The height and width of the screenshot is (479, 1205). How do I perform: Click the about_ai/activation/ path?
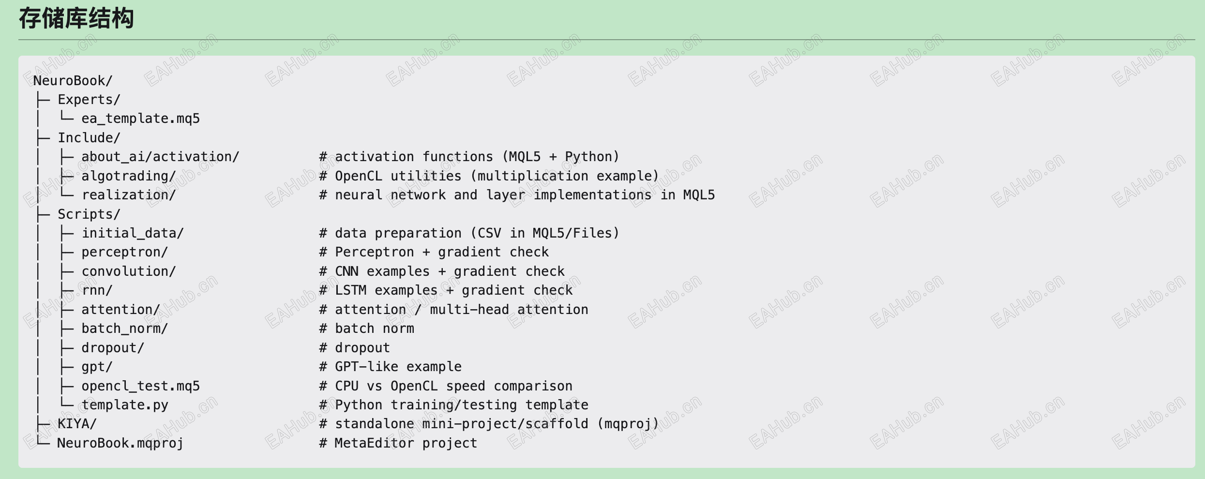pos(160,157)
